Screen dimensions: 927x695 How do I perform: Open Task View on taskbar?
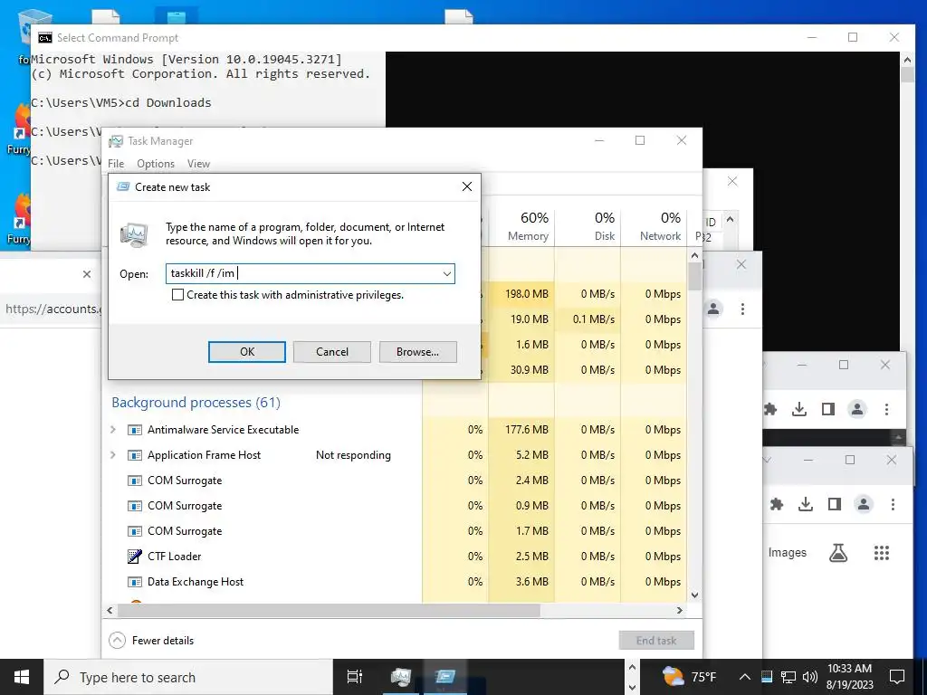click(354, 677)
